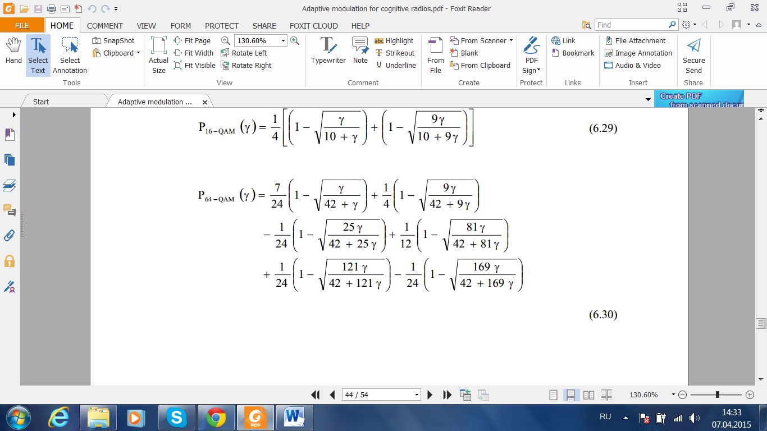Add a Note comment

click(360, 51)
